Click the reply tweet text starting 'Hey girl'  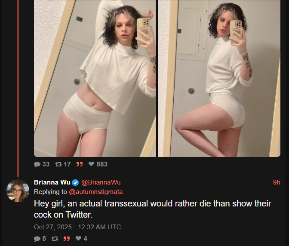[152, 209]
